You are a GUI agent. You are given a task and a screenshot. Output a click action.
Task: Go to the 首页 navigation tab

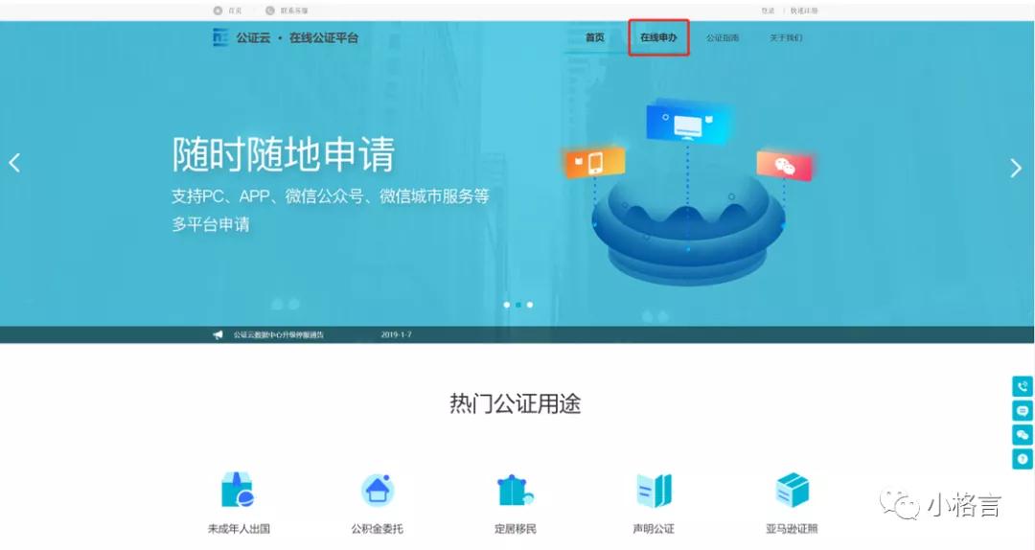click(x=595, y=38)
